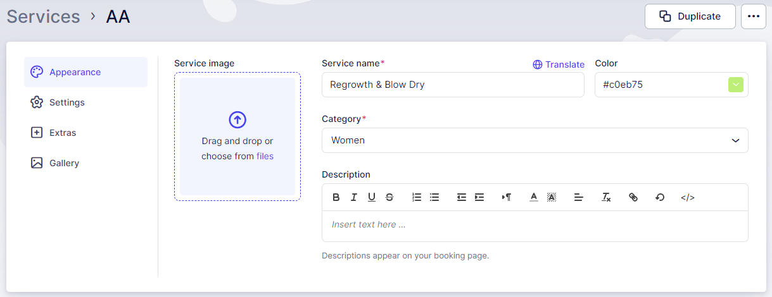Toggle strikethrough text formatting
This screenshot has width=772, height=297.
(x=389, y=197)
